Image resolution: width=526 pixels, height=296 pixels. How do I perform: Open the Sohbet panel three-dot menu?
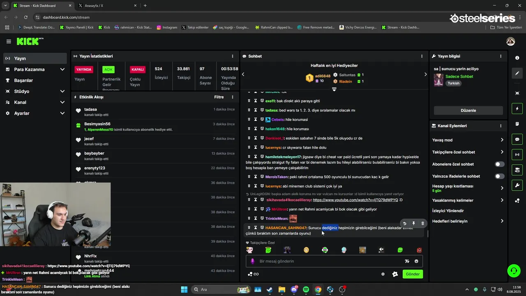point(422,56)
